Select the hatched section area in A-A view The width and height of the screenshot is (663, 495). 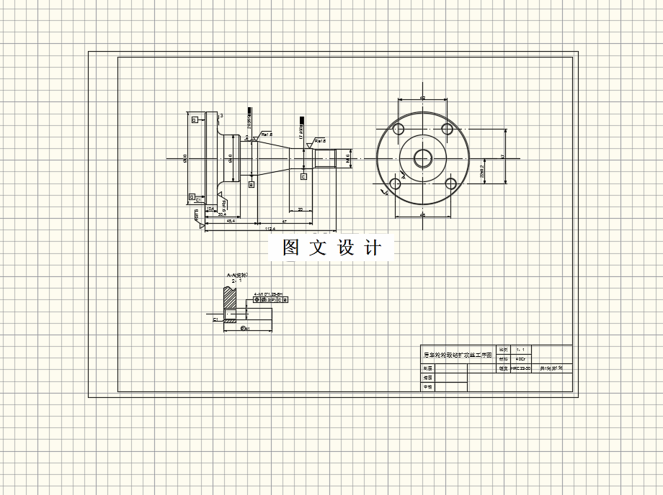pos(229,298)
